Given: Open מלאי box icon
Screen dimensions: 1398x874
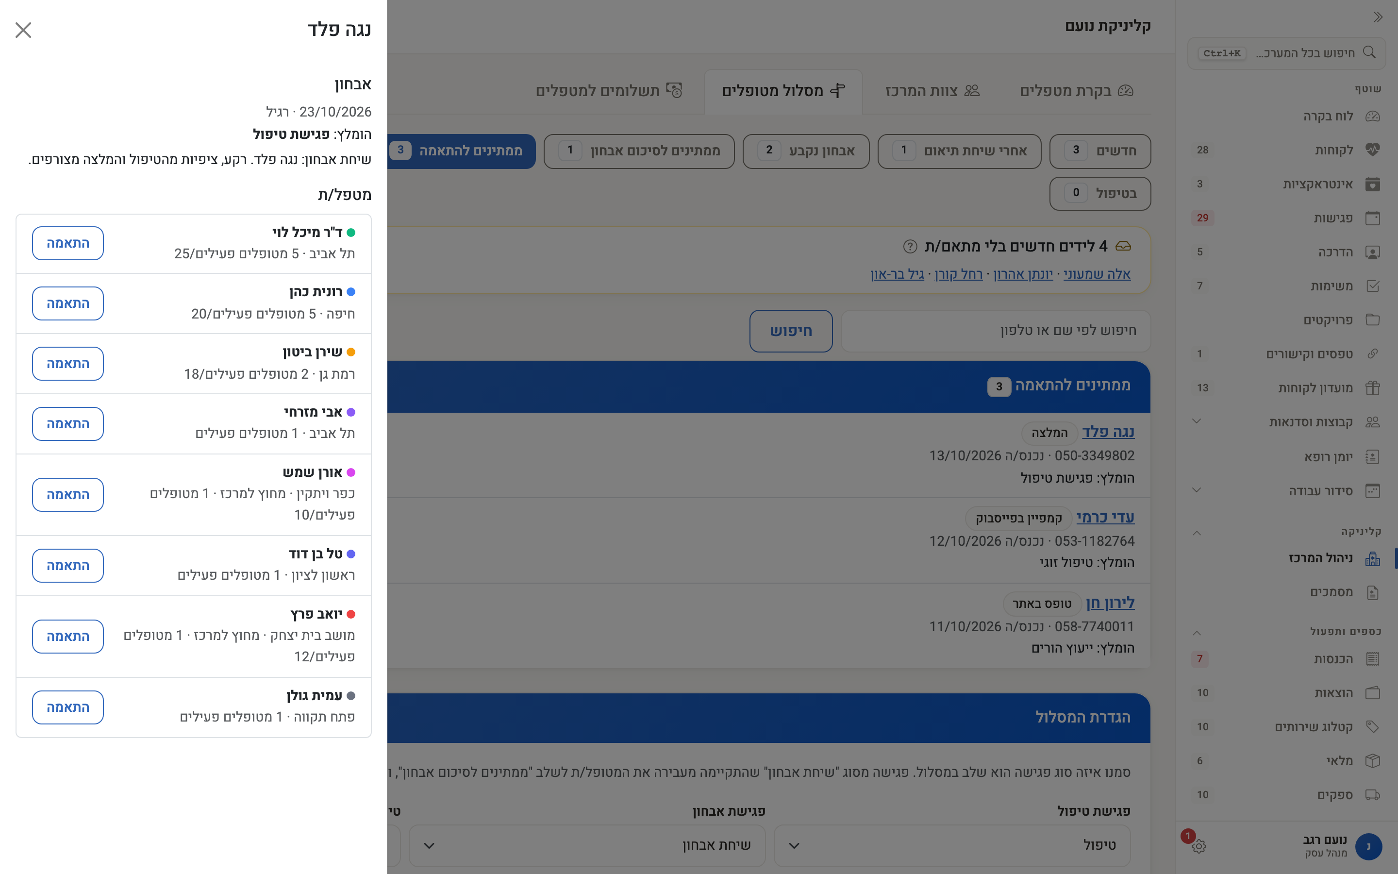Looking at the screenshot, I should [1373, 761].
